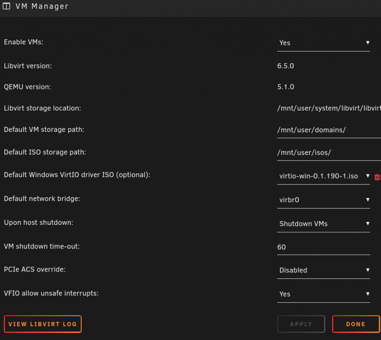
Task: Focus the Default ISO storage path field
Action: [329, 153]
